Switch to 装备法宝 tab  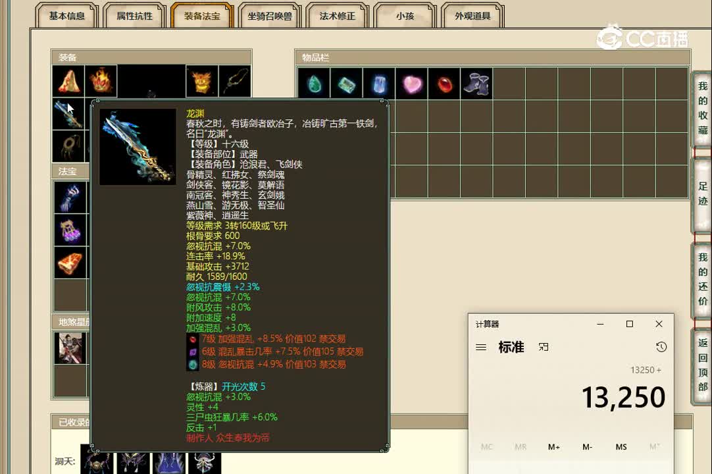pos(202,16)
